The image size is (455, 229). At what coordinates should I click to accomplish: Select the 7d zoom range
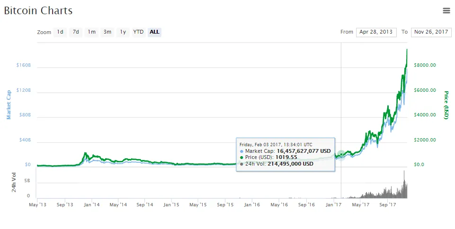[76, 32]
